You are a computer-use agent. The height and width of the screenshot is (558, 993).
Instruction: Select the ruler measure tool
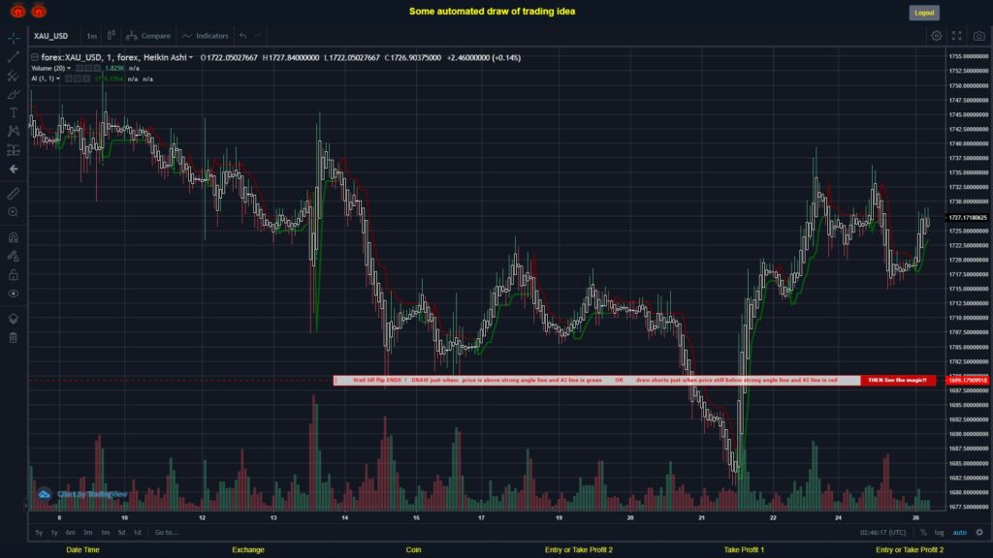pyautogui.click(x=14, y=194)
